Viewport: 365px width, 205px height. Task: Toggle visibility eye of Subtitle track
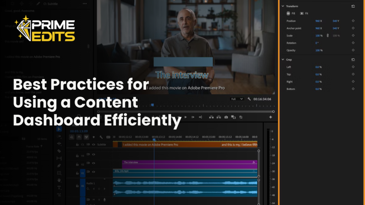coord(94,145)
